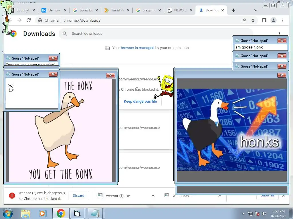Open Windows Explorer from the taskbar
The height and width of the screenshot is (219, 293).
pos(25,213)
